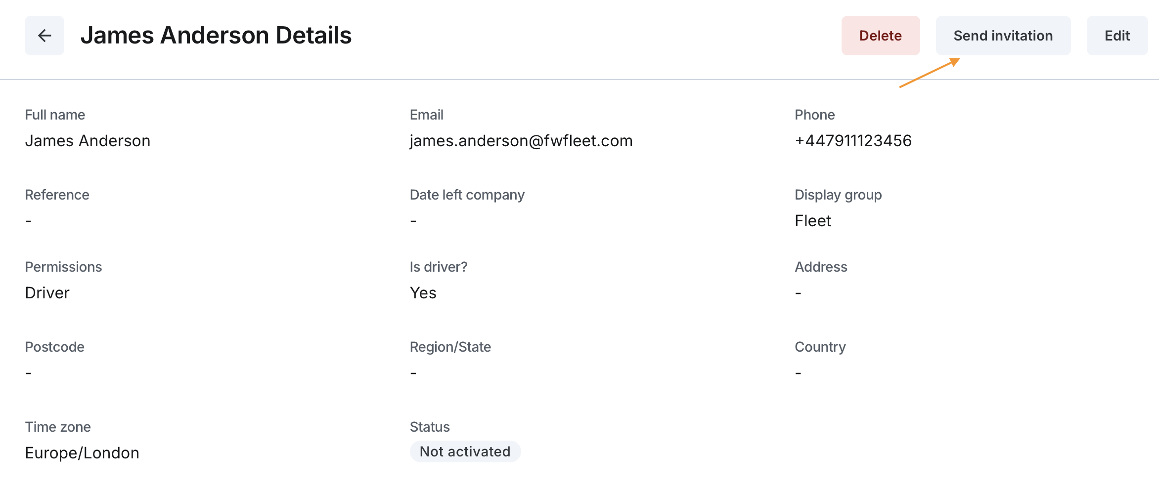
Task: Send invitation to James Anderson
Action: 1003,36
